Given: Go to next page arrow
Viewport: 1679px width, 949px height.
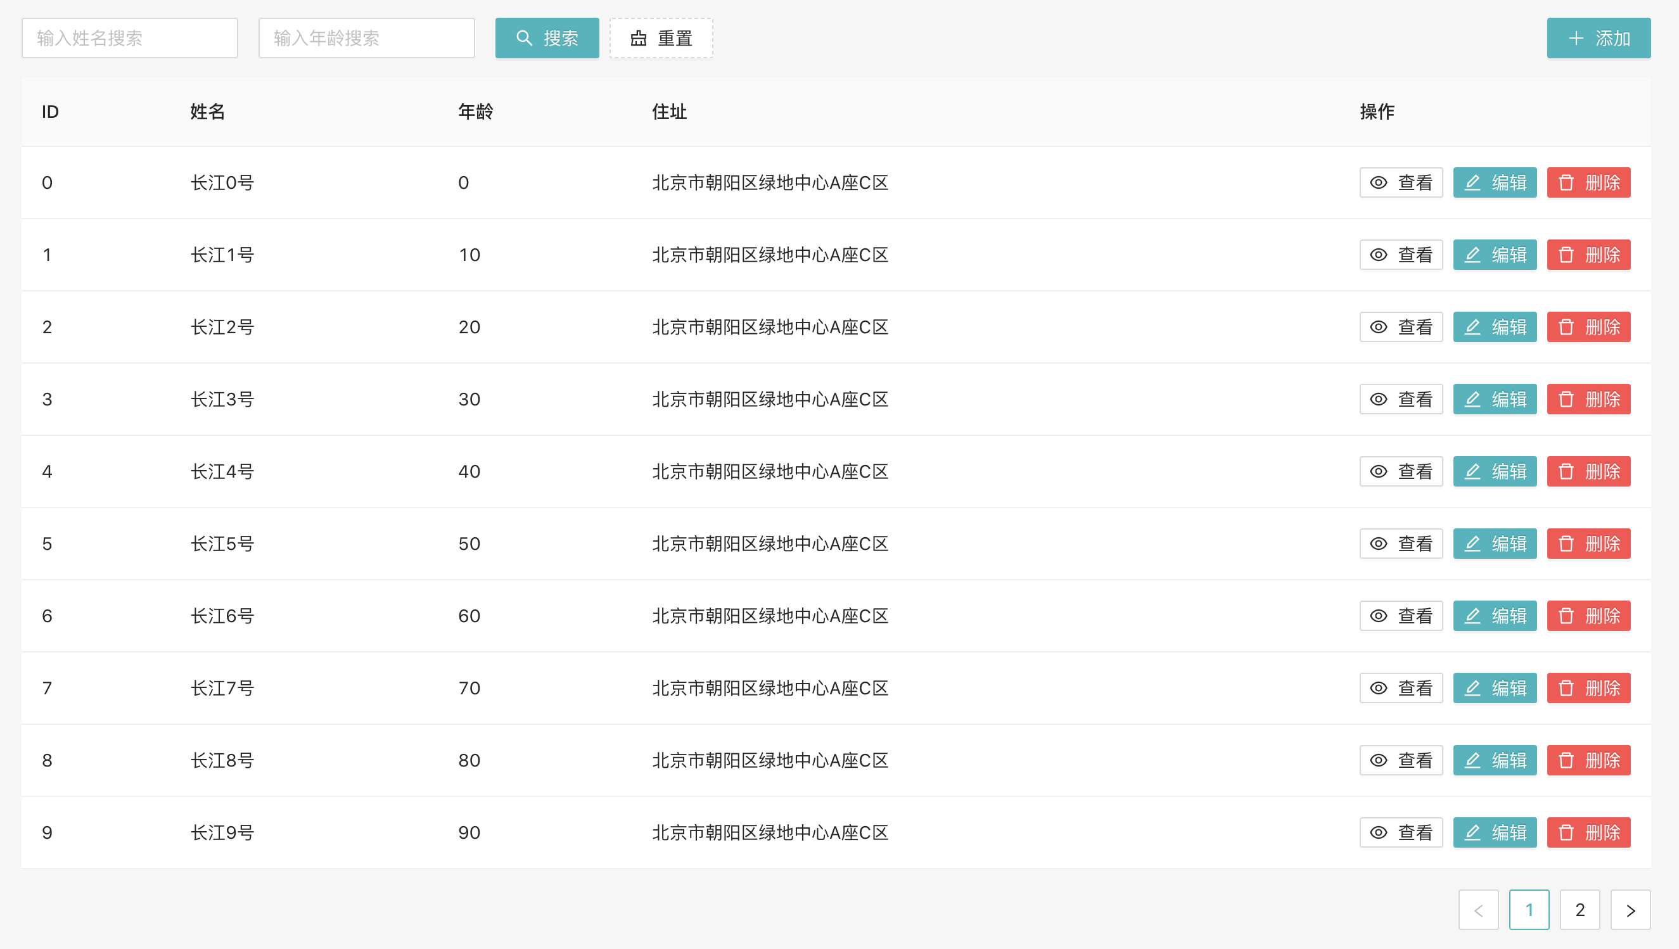Looking at the screenshot, I should (1630, 910).
